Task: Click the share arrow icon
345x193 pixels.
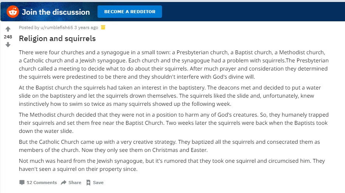Action: tap(64, 183)
